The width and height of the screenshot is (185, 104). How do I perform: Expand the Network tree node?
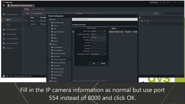[x=48, y=81]
